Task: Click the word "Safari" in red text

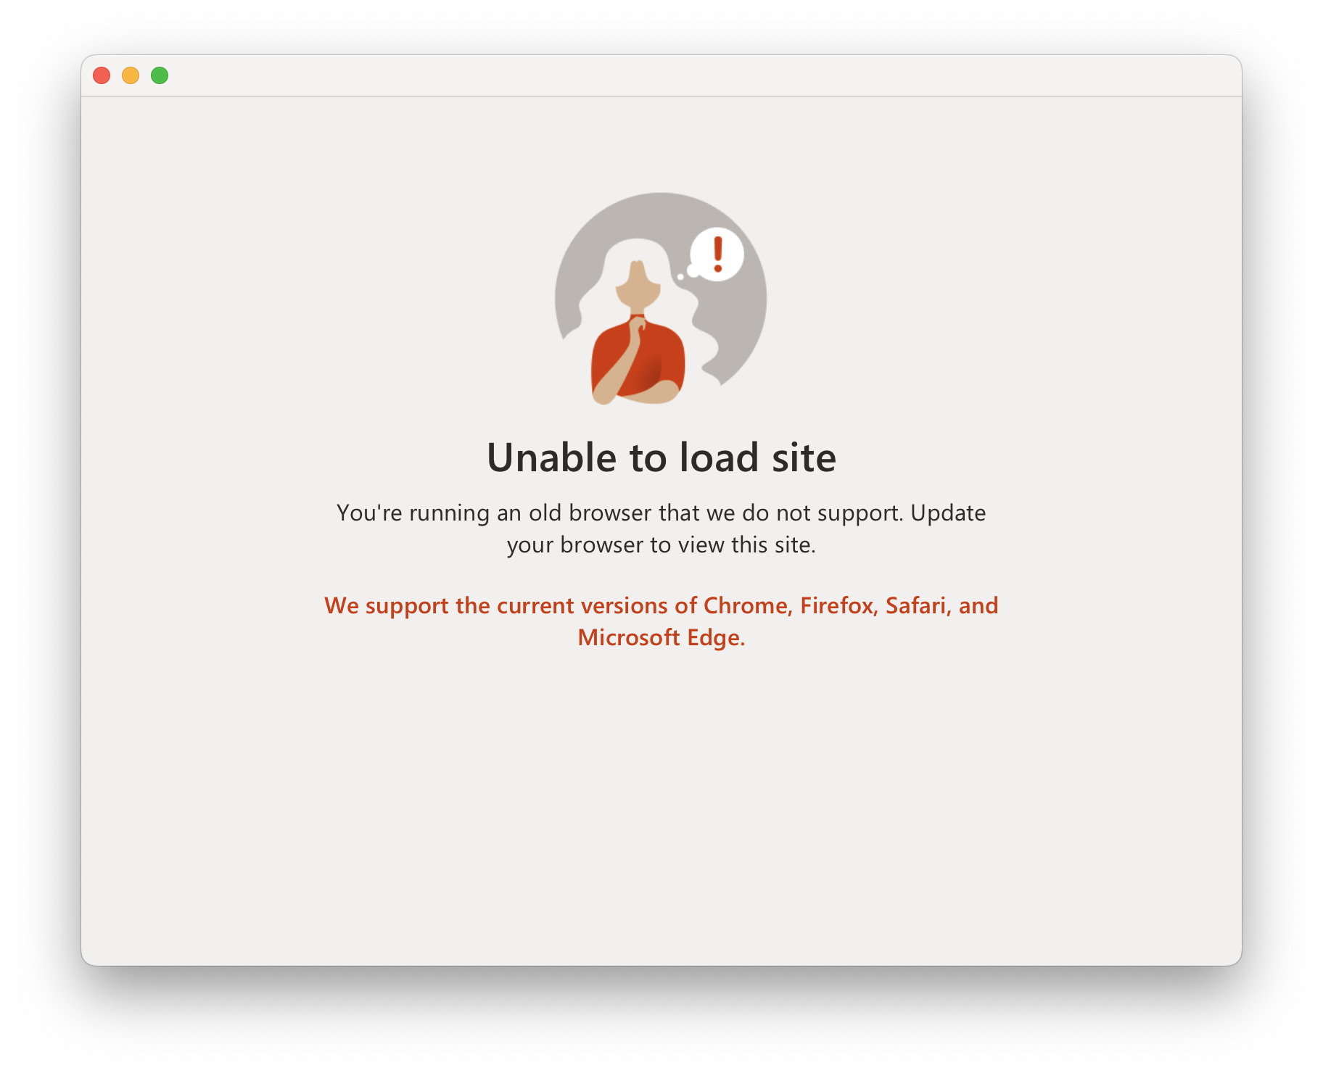Action: tap(916, 605)
